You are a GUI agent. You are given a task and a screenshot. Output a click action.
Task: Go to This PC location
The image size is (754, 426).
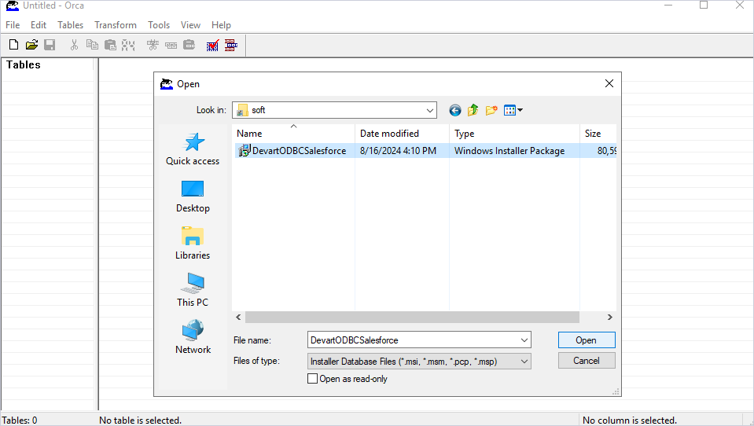click(x=193, y=290)
